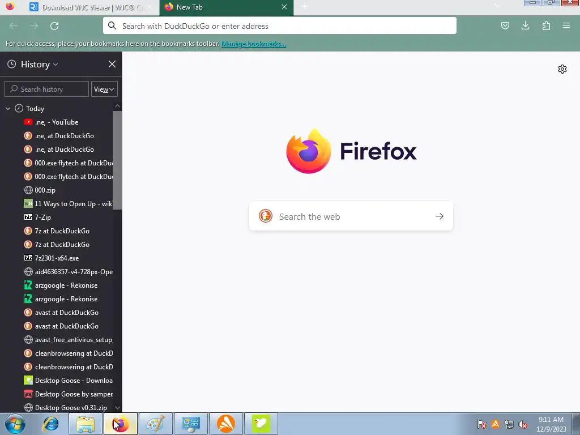The image size is (580, 435).
Task: Click history scrollbar down arrow
Action: (x=117, y=408)
